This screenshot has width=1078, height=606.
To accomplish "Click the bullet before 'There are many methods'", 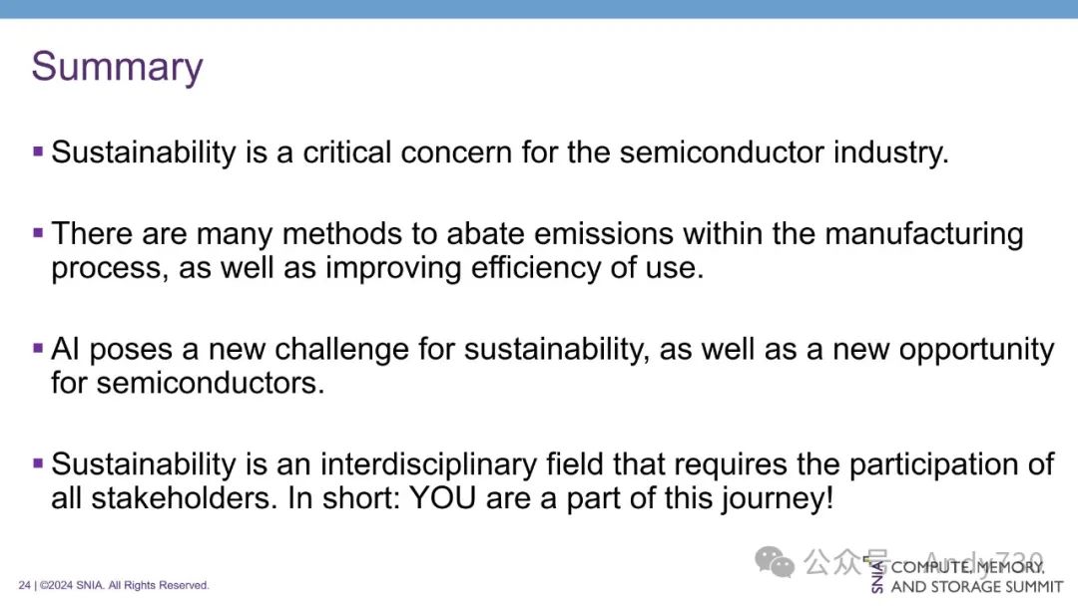I will 38,233.
